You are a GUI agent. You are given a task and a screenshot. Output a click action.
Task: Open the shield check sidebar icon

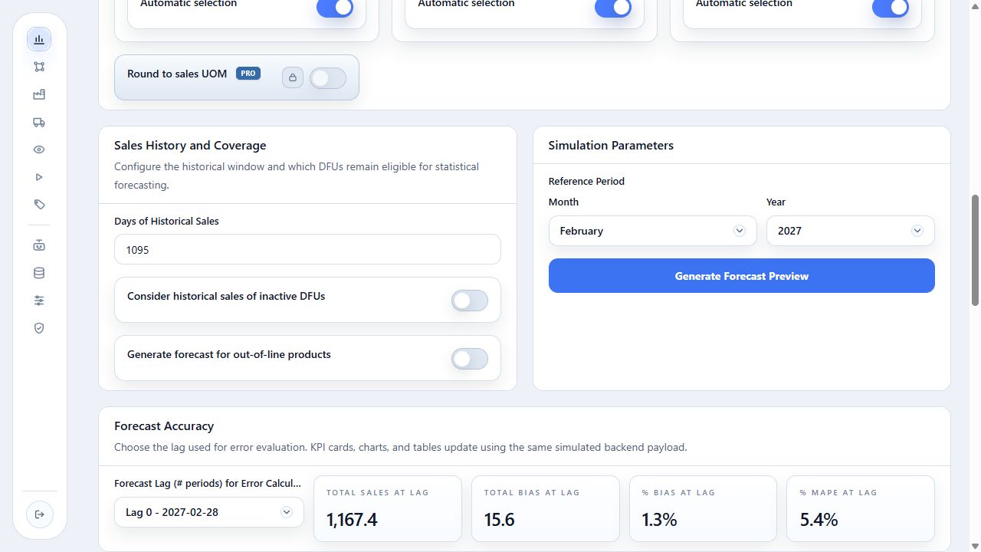tap(39, 328)
